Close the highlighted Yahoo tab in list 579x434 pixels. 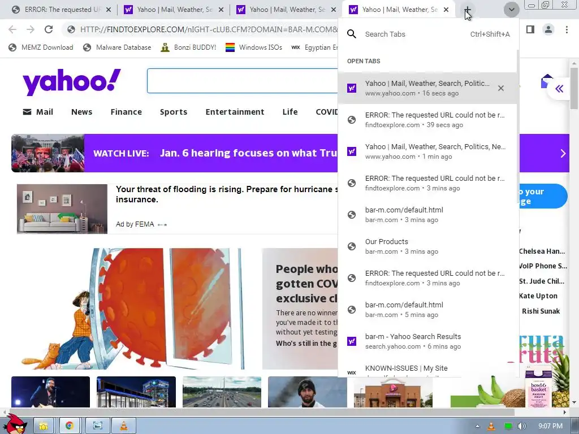click(501, 88)
